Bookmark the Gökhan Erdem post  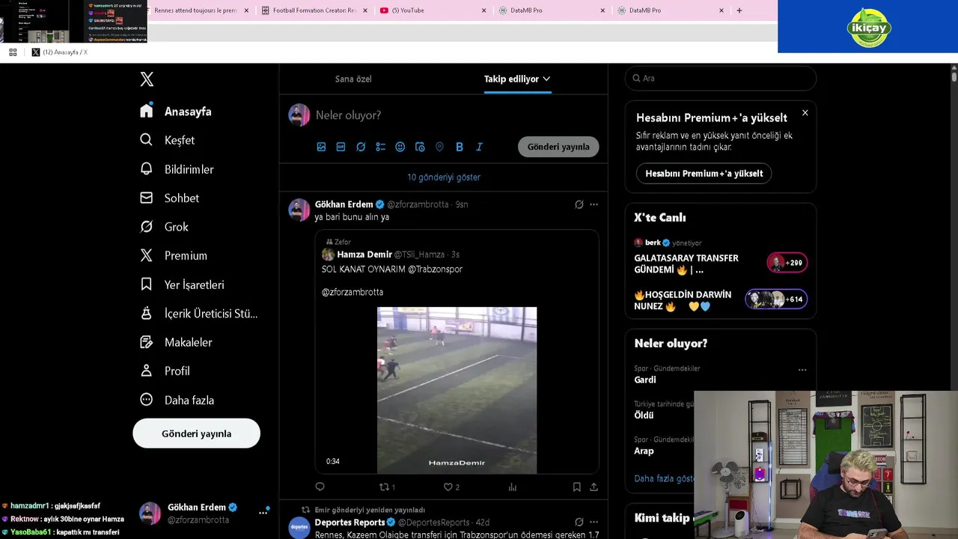click(576, 487)
